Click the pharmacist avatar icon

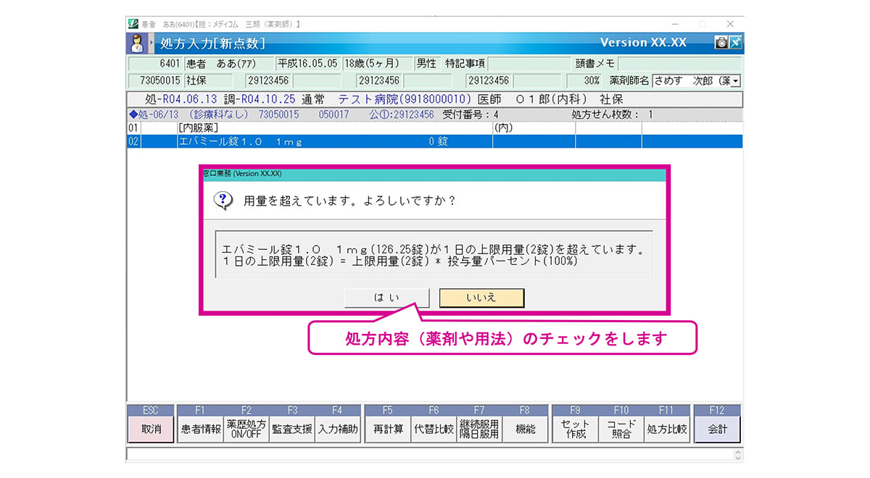pos(137,43)
